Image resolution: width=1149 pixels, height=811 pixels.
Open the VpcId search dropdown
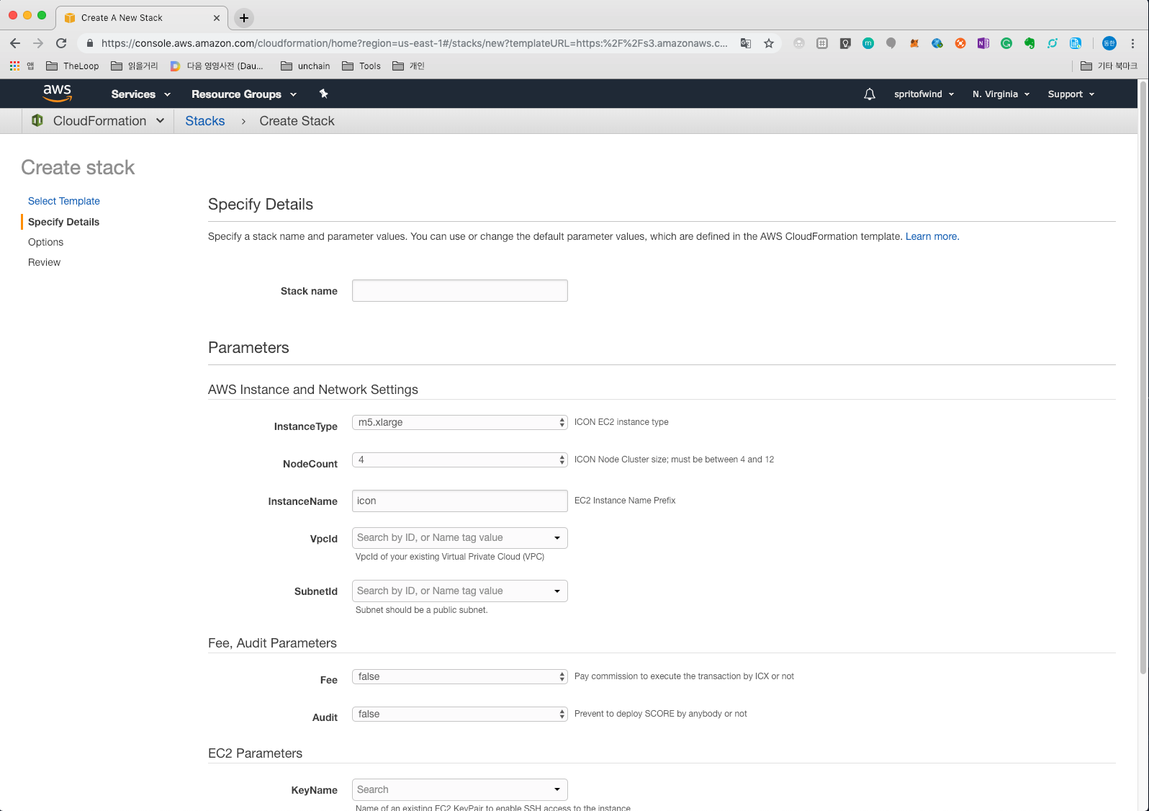point(459,538)
